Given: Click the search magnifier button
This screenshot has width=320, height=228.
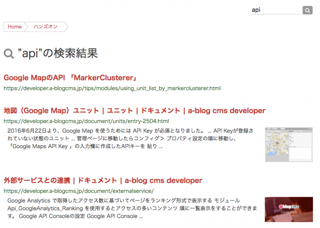Looking at the screenshot, I should click(x=307, y=10).
